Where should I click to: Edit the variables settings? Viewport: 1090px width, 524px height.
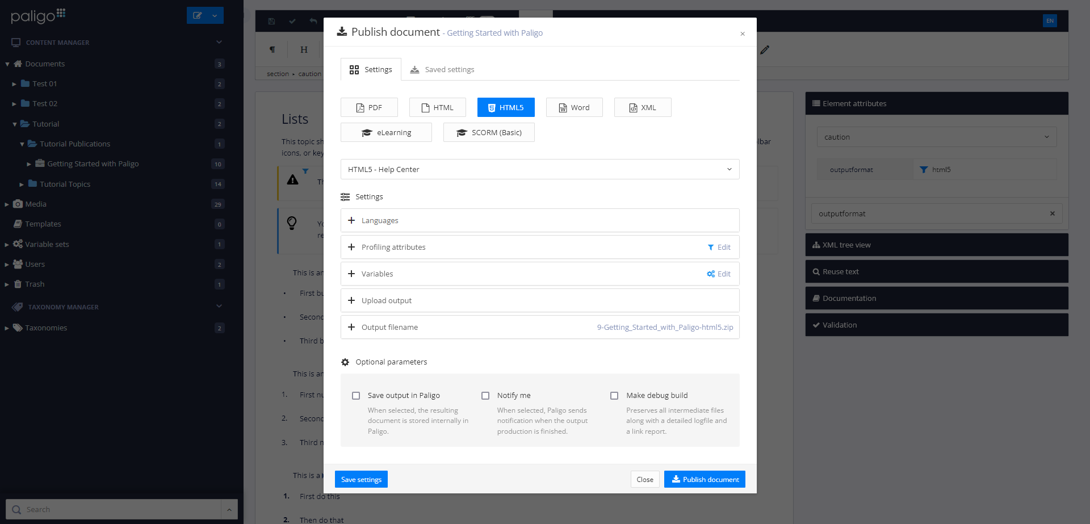[x=719, y=274]
